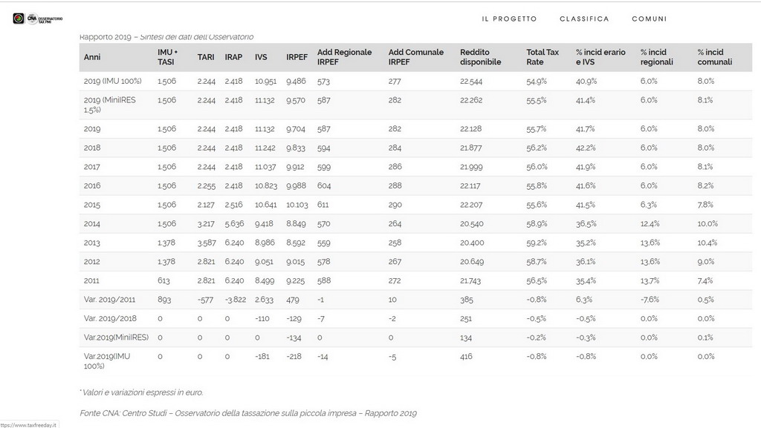The image size is (761, 428).
Task: Select the Var. 2019/2011 row label
Action: (x=110, y=300)
